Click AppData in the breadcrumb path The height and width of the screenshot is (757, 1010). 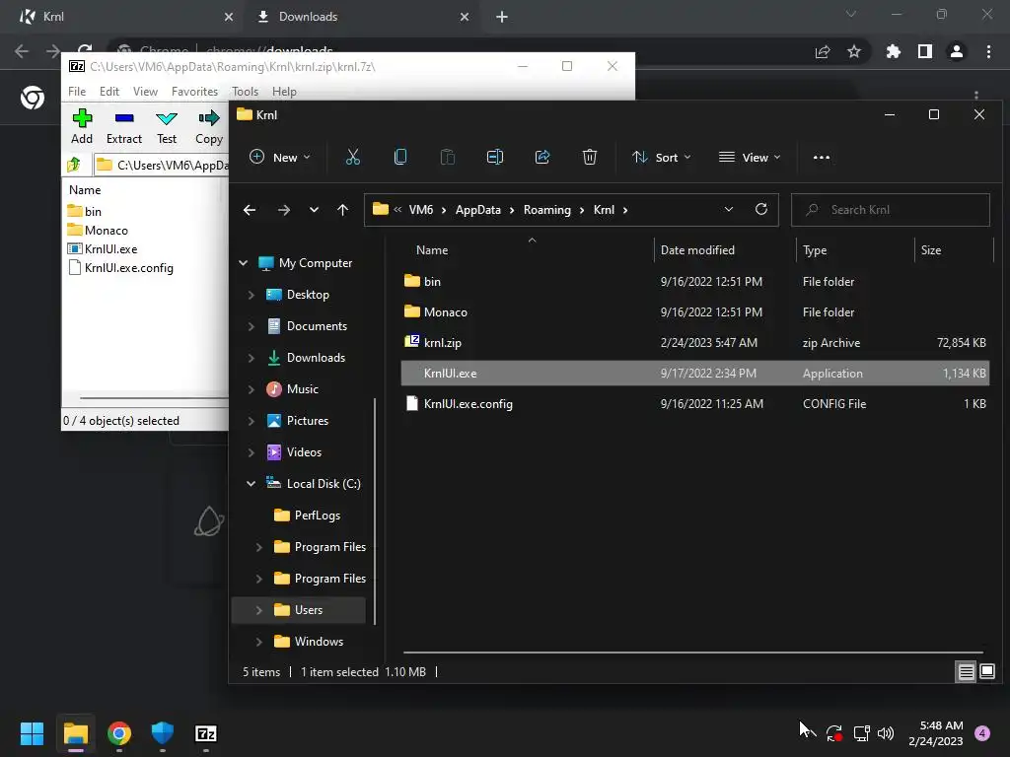[478, 210]
